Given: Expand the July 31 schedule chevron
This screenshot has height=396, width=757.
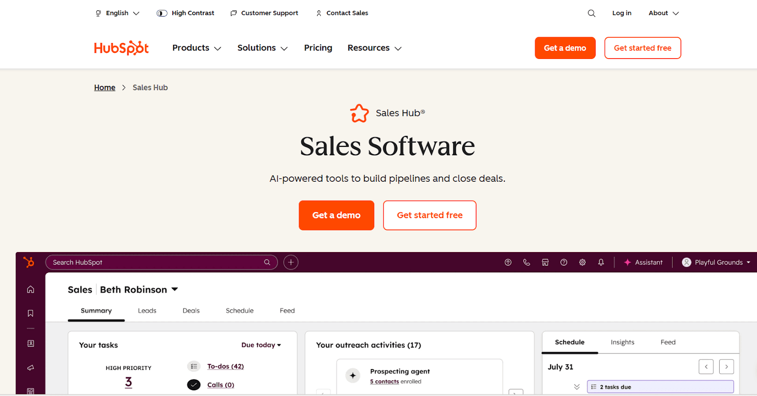Looking at the screenshot, I should coord(577,387).
